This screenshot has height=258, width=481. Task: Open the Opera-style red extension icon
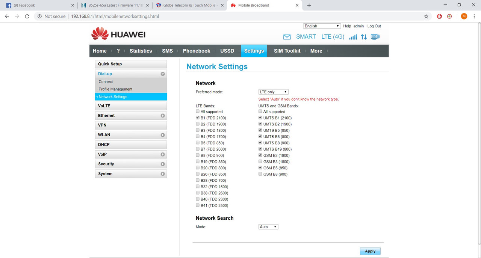[439, 17]
